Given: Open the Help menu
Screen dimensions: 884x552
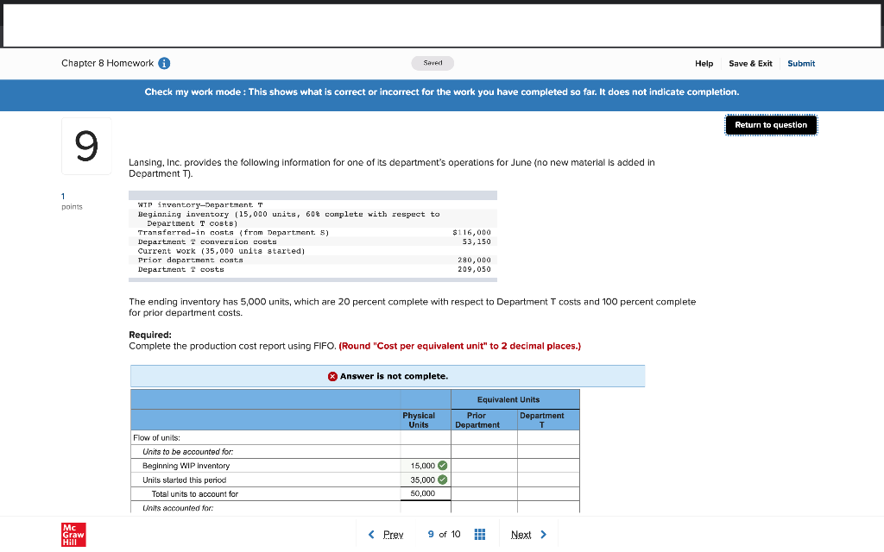Looking at the screenshot, I should [x=704, y=63].
